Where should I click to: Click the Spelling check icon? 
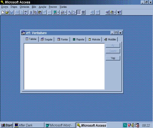click(x=25, y=12)
